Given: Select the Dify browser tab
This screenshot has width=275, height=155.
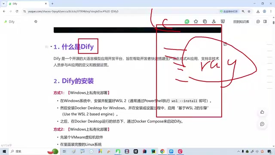Looking at the screenshot, I should [28, 3].
